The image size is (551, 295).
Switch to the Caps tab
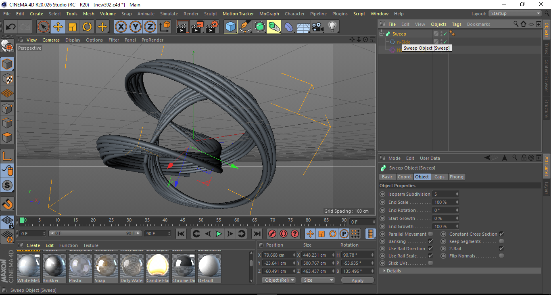click(439, 177)
